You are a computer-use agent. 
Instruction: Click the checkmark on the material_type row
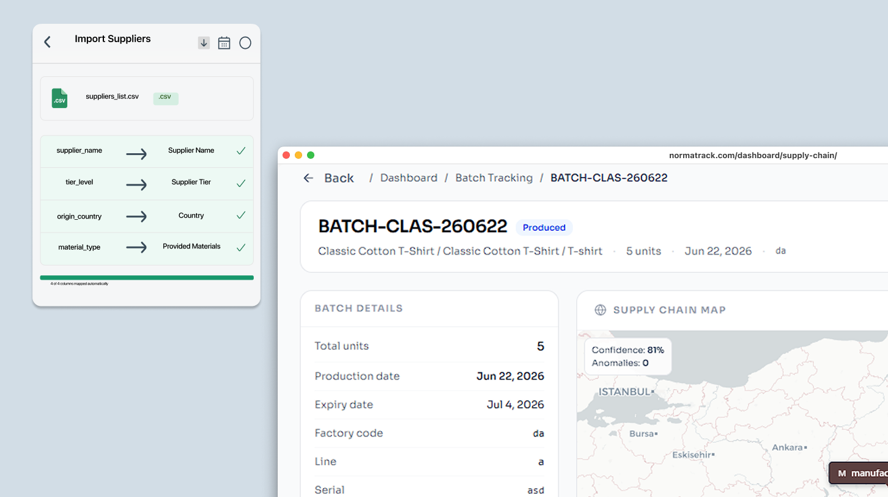pos(241,247)
